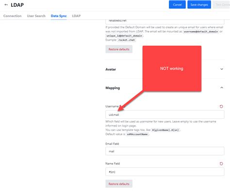The image size is (230, 194).
Task: Focus the Username Field input
Action: tap(165, 114)
